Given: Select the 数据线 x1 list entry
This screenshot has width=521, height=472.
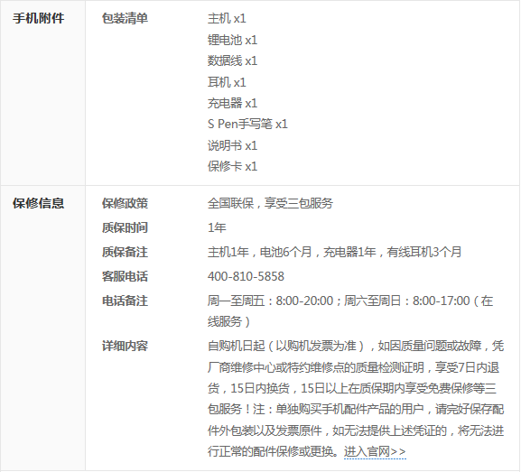Looking at the screenshot, I should pyautogui.click(x=233, y=60).
